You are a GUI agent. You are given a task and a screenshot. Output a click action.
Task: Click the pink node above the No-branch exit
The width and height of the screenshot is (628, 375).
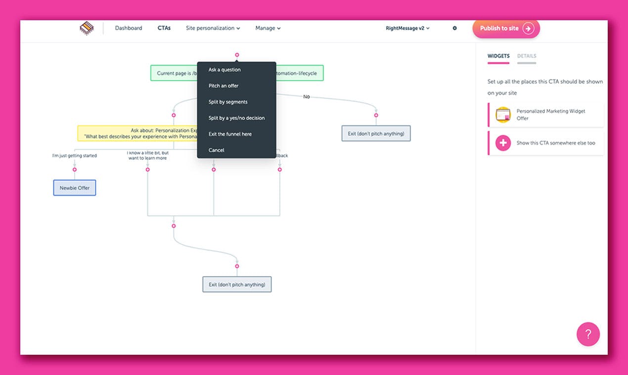pyautogui.click(x=376, y=115)
